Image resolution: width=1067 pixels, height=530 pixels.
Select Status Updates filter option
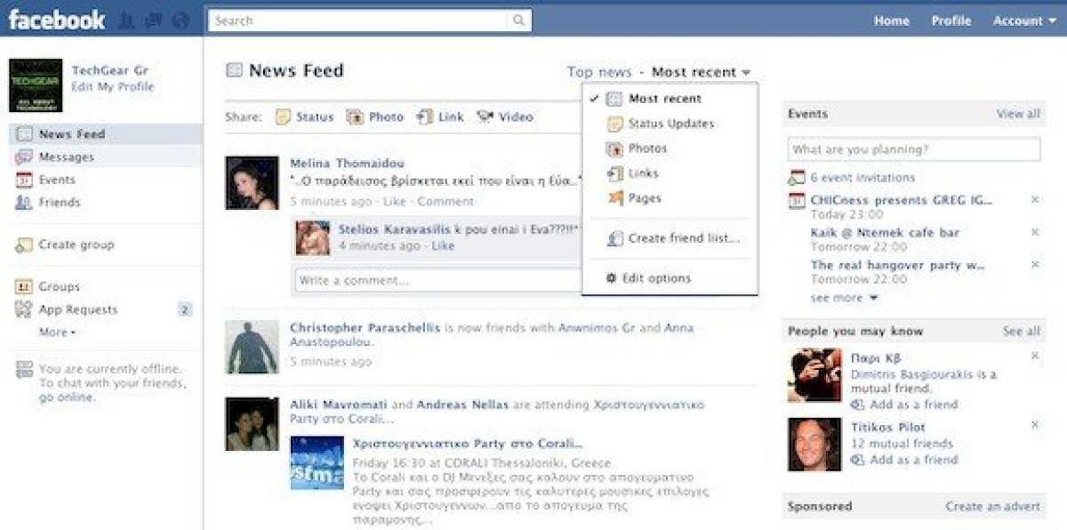(x=670, y=124)
